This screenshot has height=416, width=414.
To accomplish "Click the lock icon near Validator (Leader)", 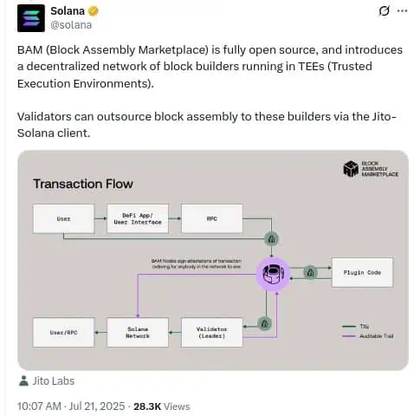I will click(x=264, y=323).
